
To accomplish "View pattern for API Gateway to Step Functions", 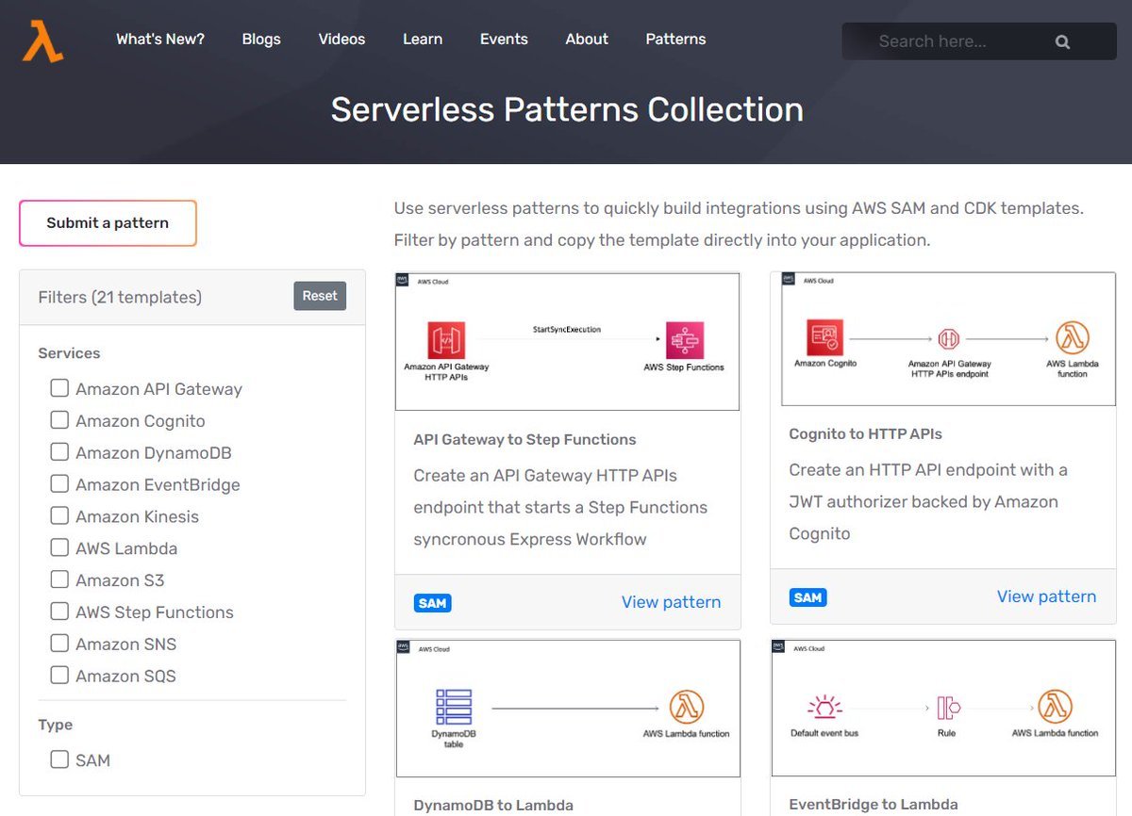I will tap(671, 602).
